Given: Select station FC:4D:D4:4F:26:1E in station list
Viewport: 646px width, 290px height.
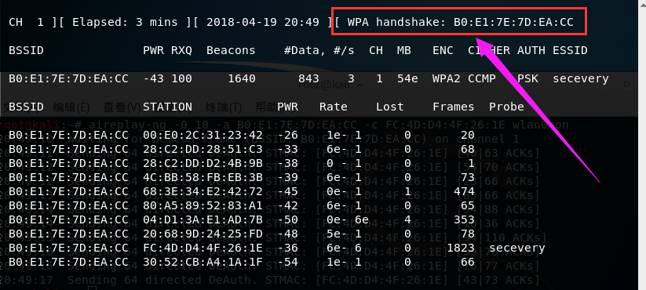Looking at the screenshot, I should 203,248.
